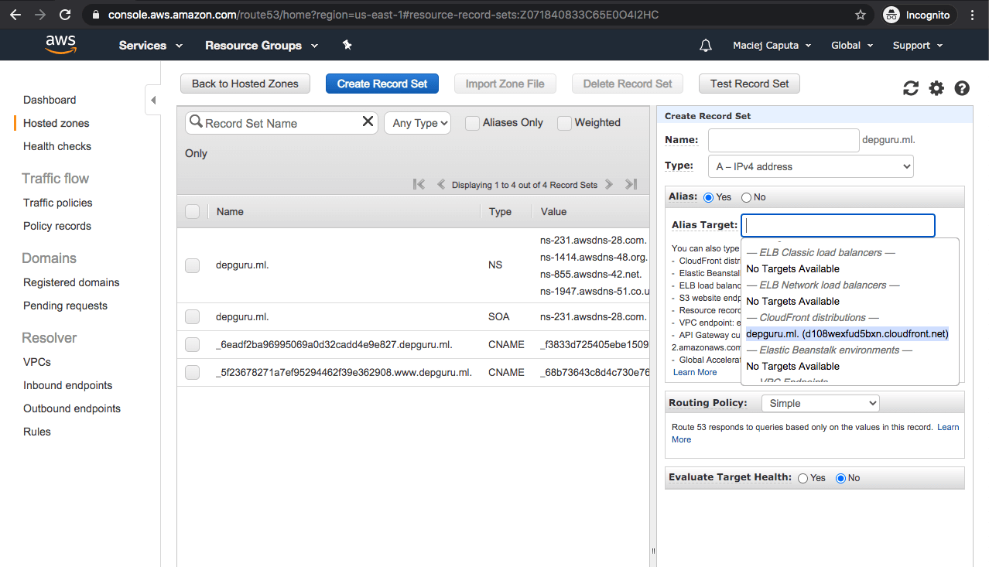Set Evaluate Target Health to Yes

[802, 478]
